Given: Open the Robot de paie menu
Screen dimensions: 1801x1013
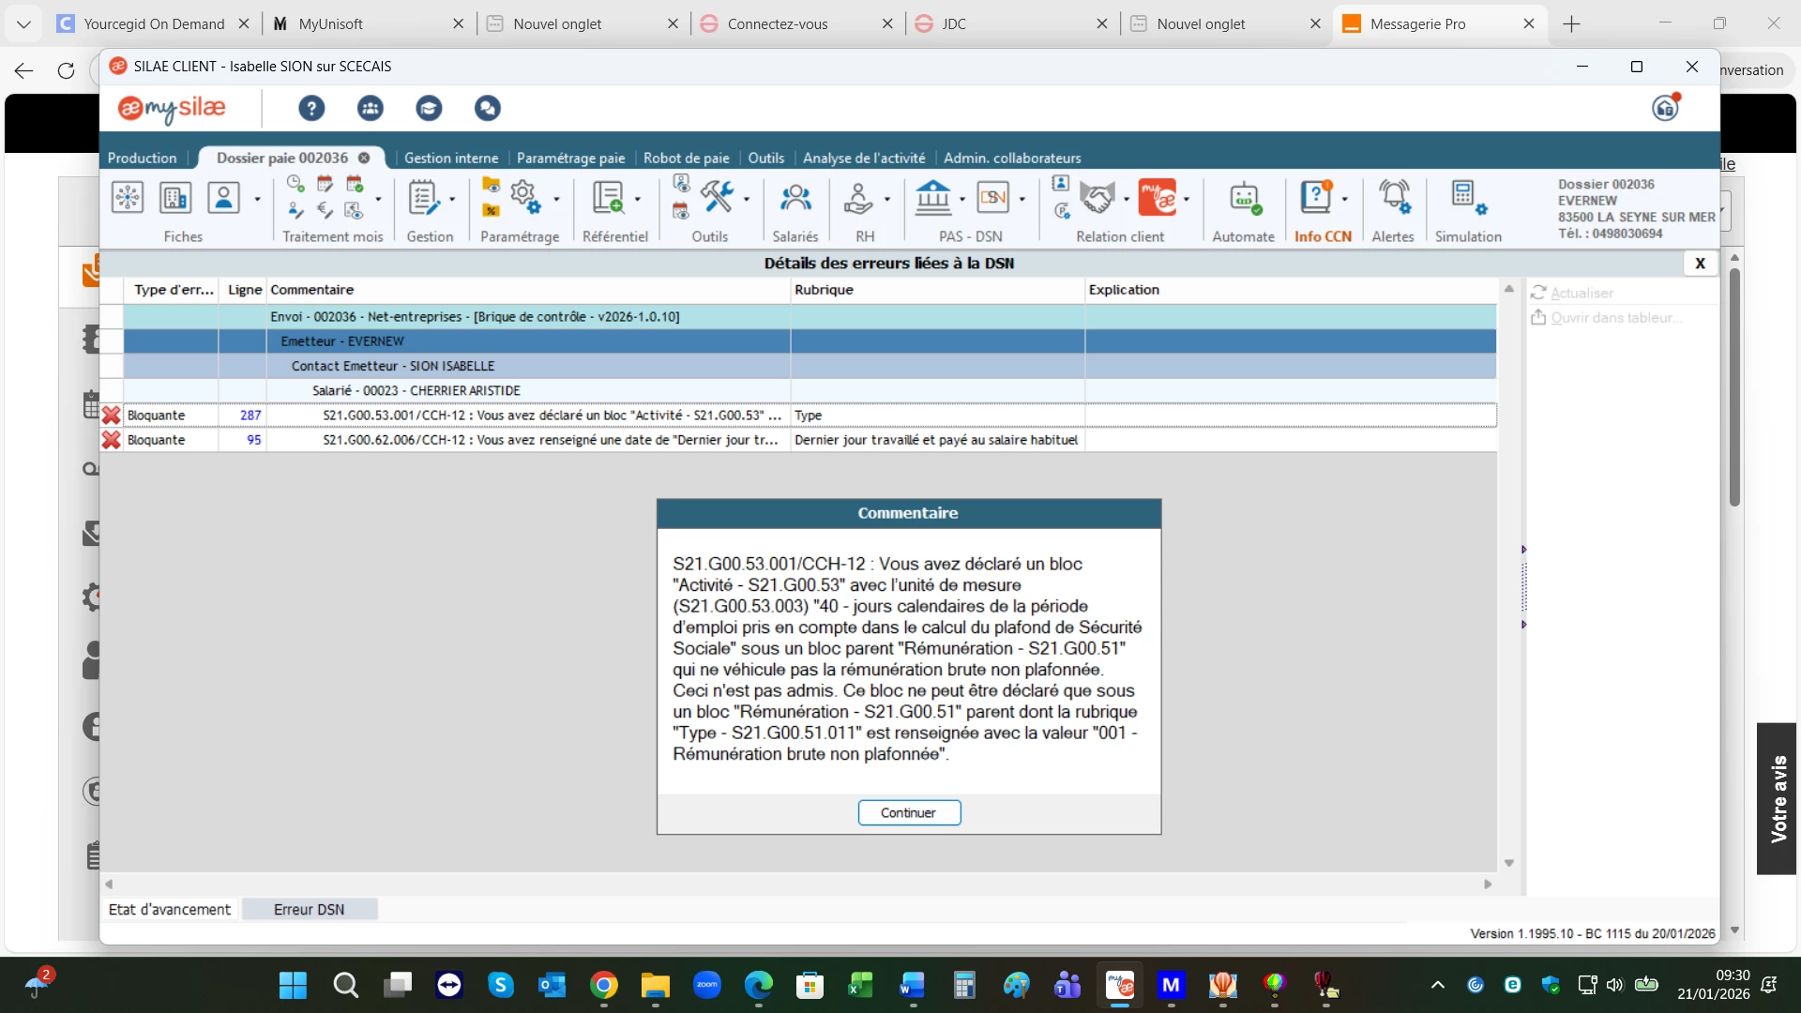Looking at the screenshot, I should 686,158.
